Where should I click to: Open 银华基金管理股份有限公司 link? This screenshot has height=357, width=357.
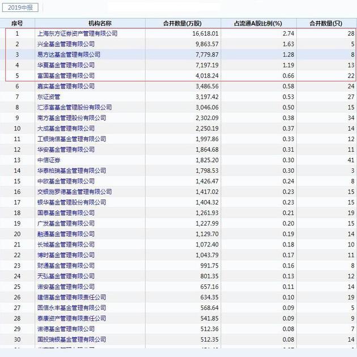coord(72,202)
